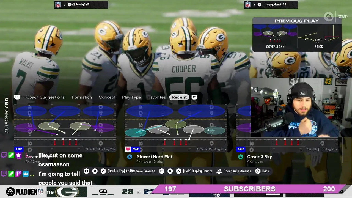Viewport: 352px width, 198px height.
Task: Click the ZONE badge on the rightmost play card
Action: point(241,149)
